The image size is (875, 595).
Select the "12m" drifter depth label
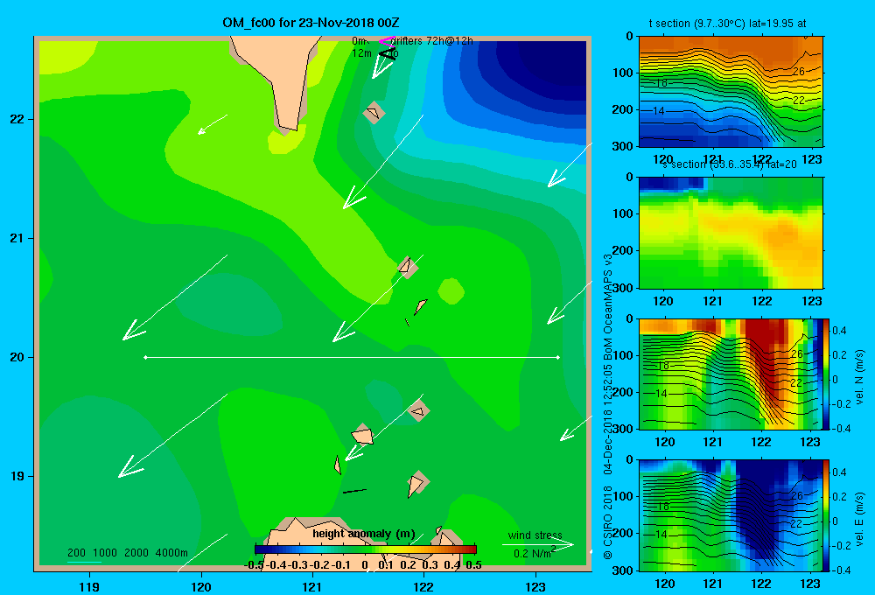coord(361,53)
